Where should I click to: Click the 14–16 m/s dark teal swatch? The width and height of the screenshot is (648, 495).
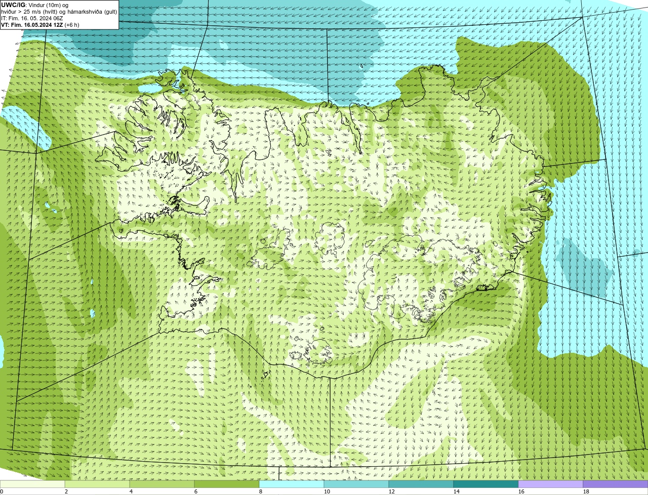coord(486,484)
